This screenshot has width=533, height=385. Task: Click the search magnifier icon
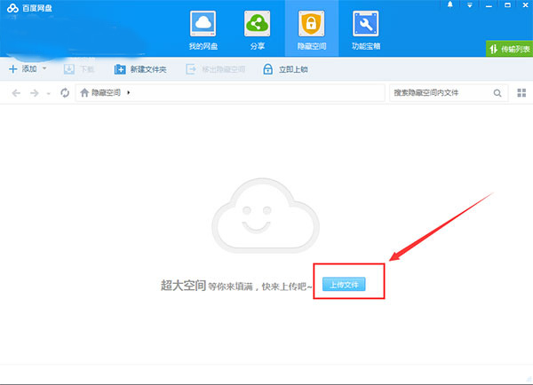pos(497,92)
